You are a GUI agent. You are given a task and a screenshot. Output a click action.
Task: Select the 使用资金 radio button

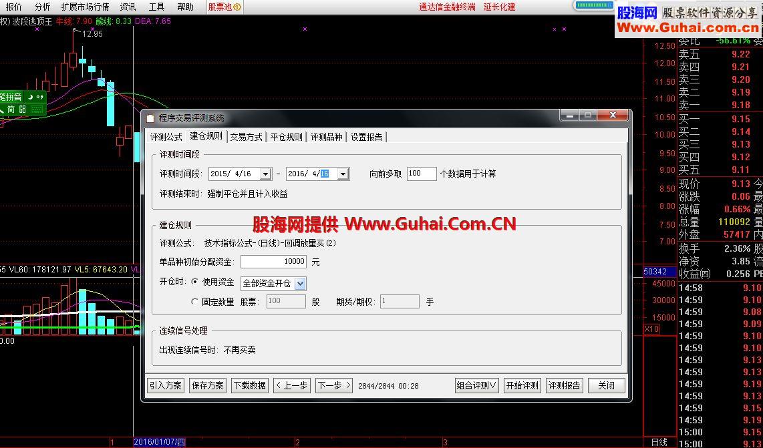pos(194,282)
